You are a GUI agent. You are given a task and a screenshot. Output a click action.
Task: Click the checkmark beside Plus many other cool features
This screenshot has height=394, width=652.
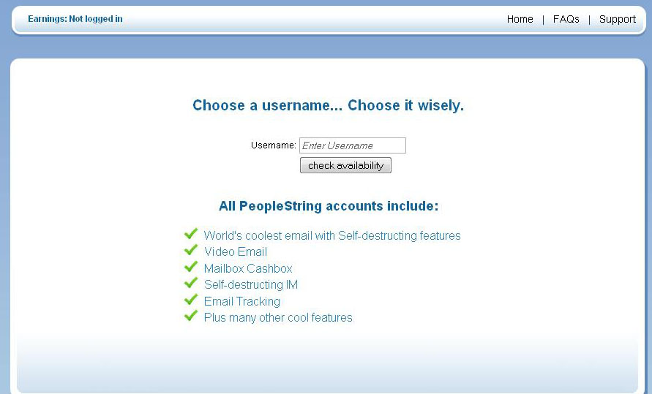[x=191, y=316]
